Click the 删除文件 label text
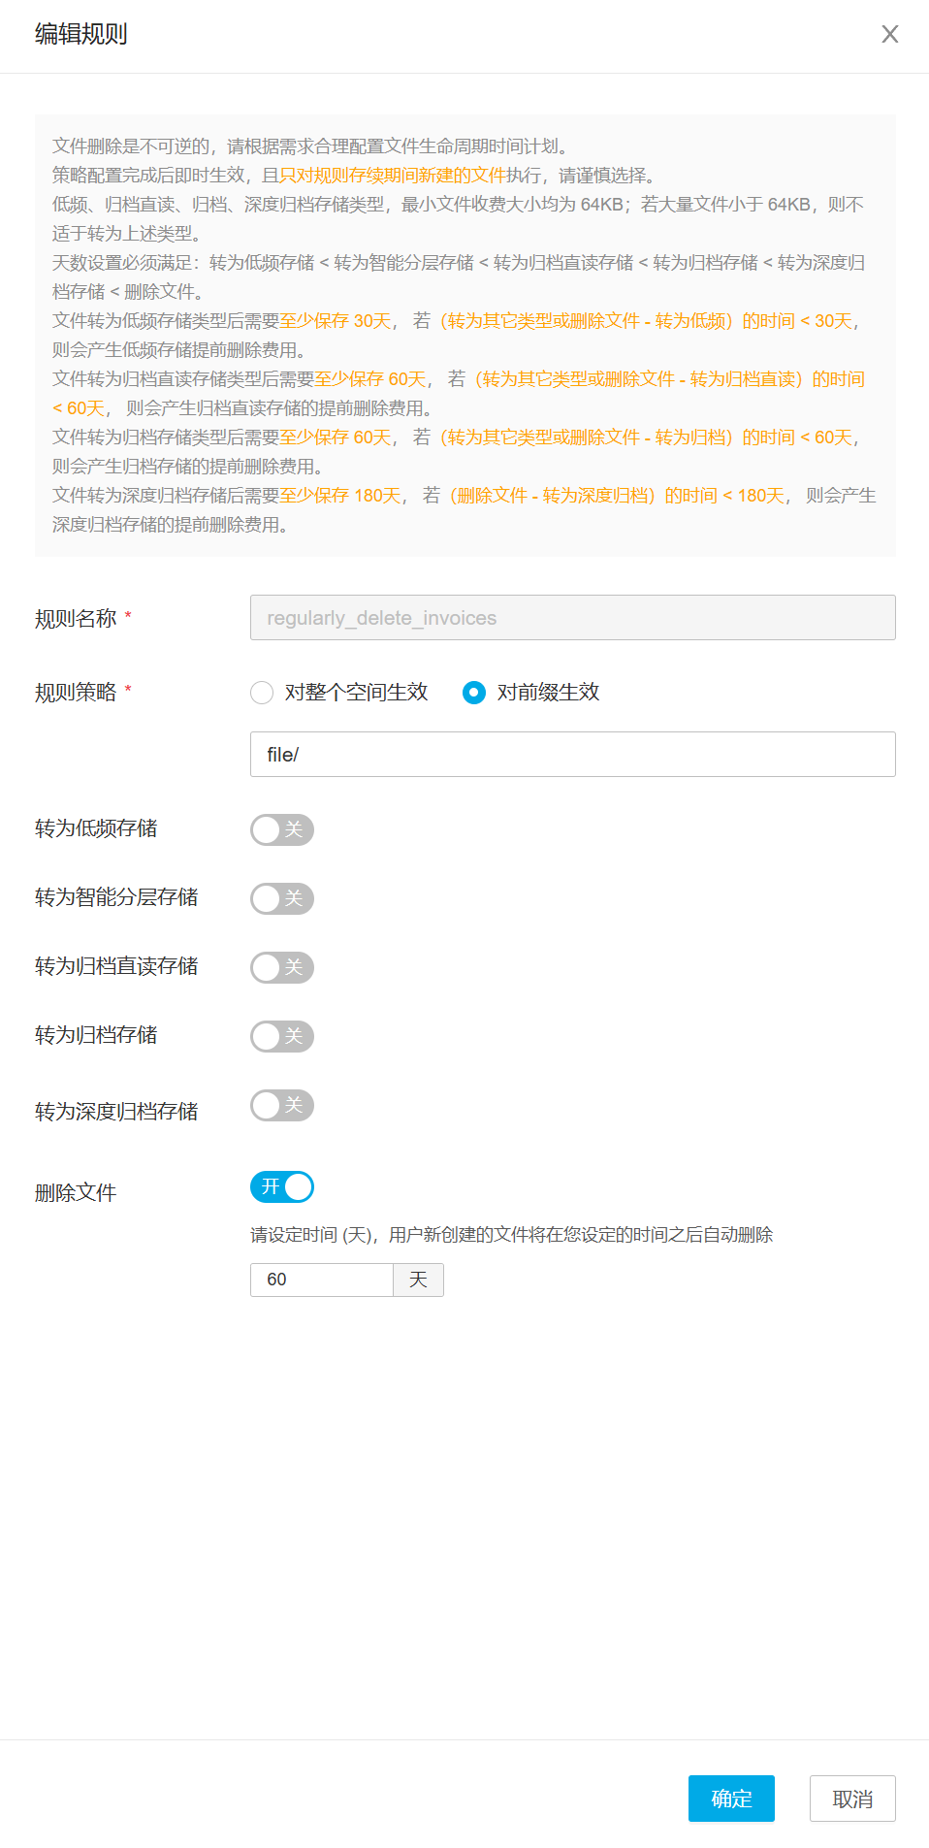The width and height of the screenshot is (929, 1848). point(76,1193)
